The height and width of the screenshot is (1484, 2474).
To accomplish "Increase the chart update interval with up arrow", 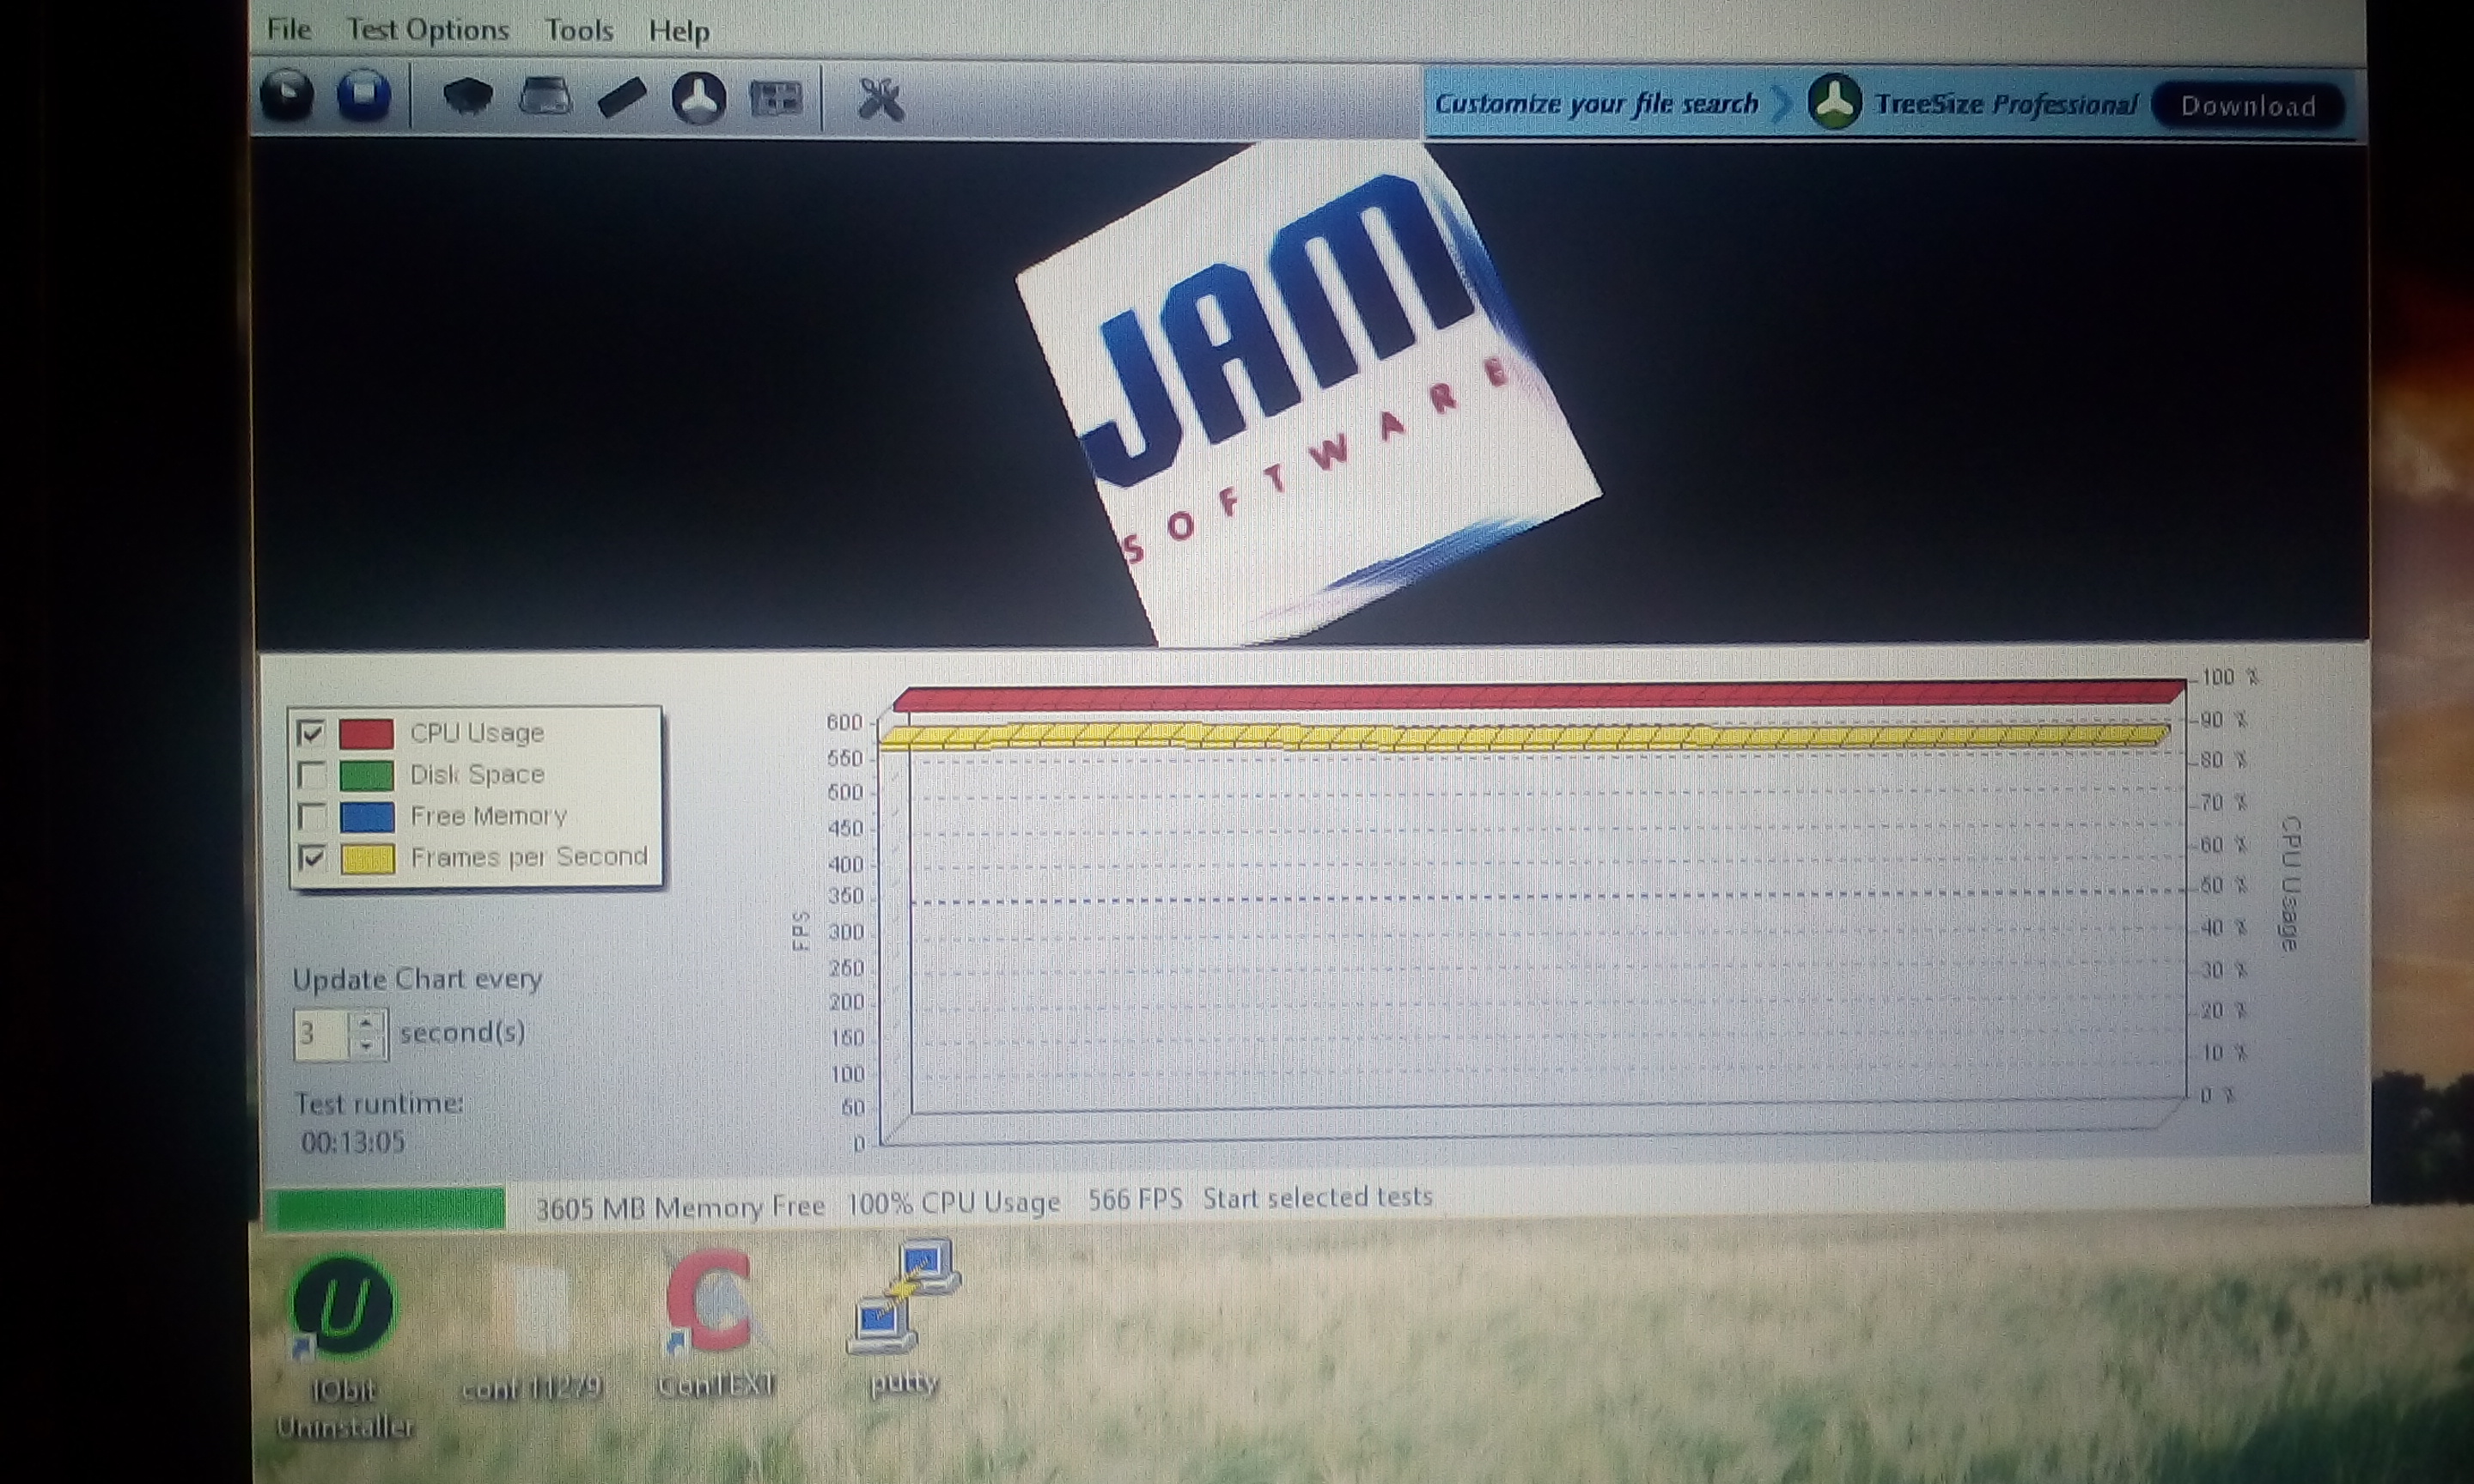I will pos(367,1022).
